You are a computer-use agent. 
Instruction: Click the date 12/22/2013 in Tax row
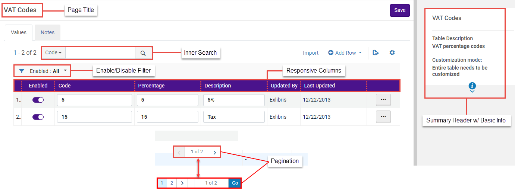coord(317,117)
